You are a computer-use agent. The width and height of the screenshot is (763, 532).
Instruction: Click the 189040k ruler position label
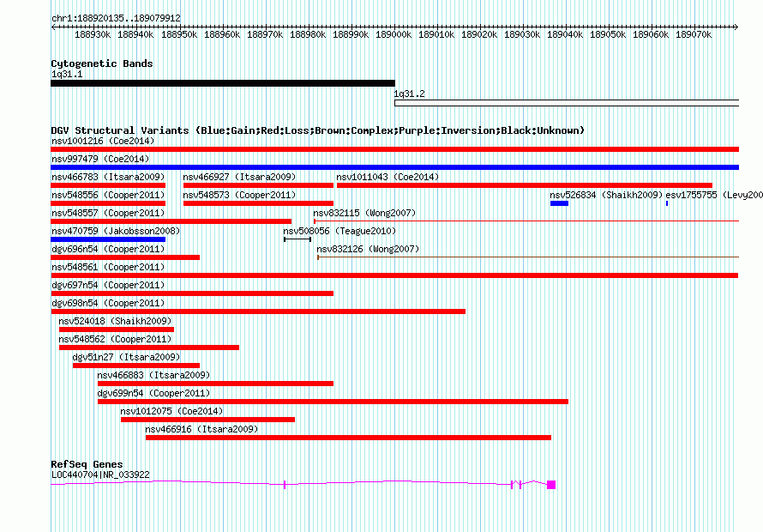click(x=565, y=34)
